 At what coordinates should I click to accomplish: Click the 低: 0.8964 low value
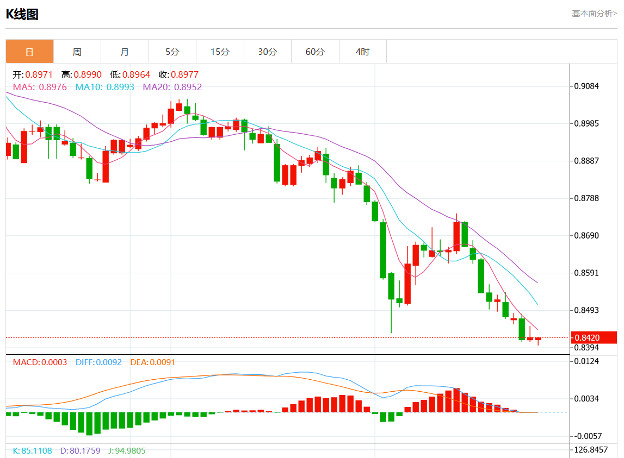point(130,75)
